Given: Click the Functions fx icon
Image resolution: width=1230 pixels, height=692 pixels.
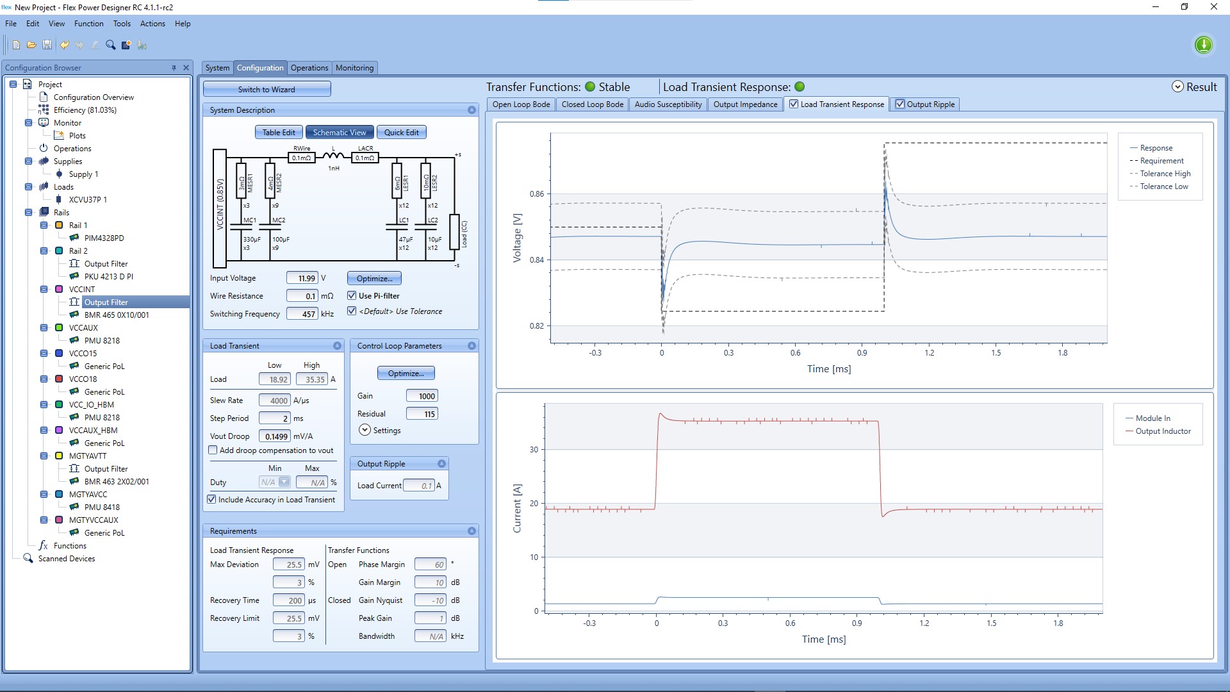Looking at the screenshot, I should click(44, 545).
